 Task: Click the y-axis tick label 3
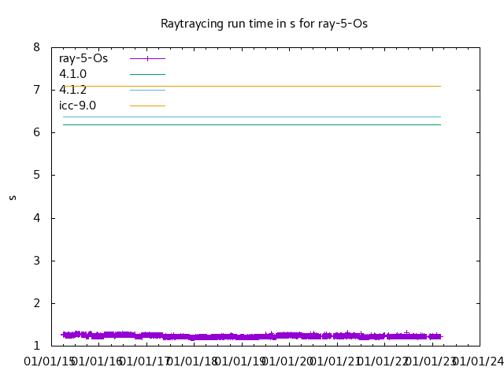click(36, 261)
